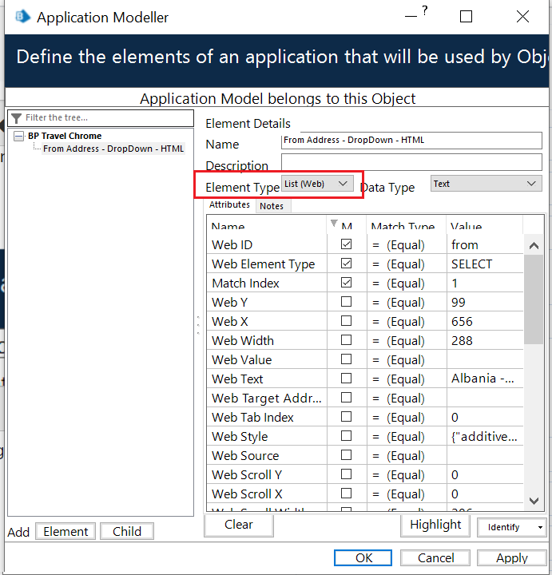Click the OK button
This screenshot has width=552, height=575.
(363, 557)
